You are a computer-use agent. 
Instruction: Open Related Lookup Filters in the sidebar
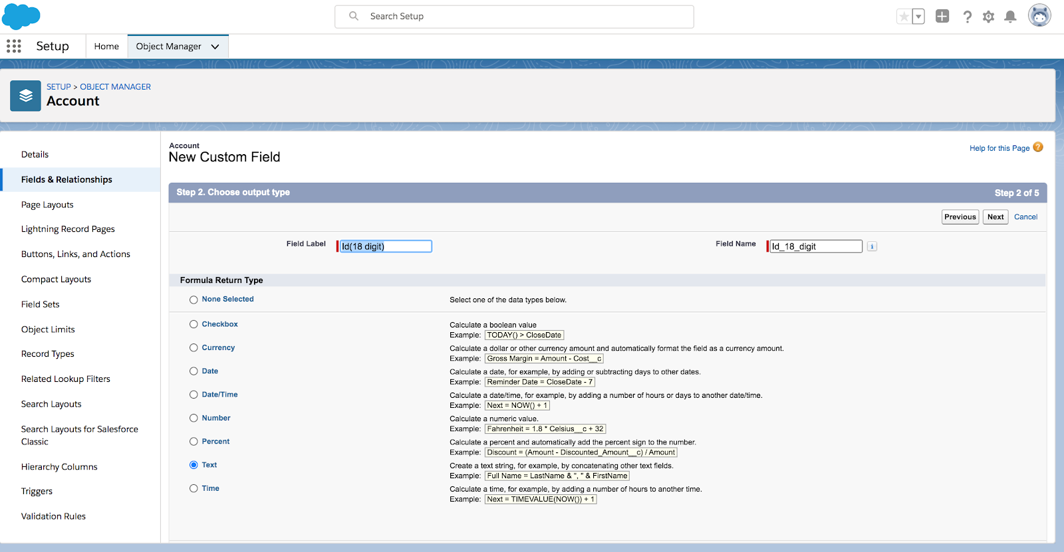pyautogui.click(x=66, y=379)
